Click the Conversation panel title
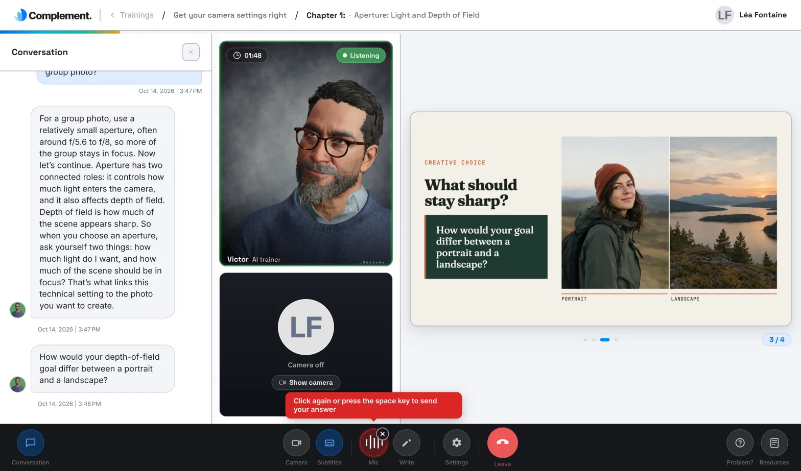 point(40,52)
